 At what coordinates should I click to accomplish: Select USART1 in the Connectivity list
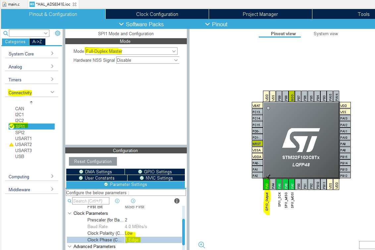click(24, 138)
